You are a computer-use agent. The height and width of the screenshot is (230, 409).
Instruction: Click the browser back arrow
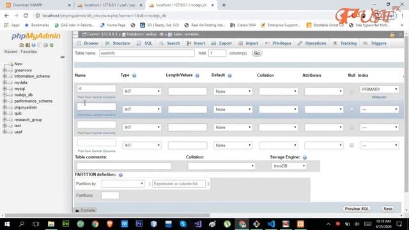tap(6, 15)
